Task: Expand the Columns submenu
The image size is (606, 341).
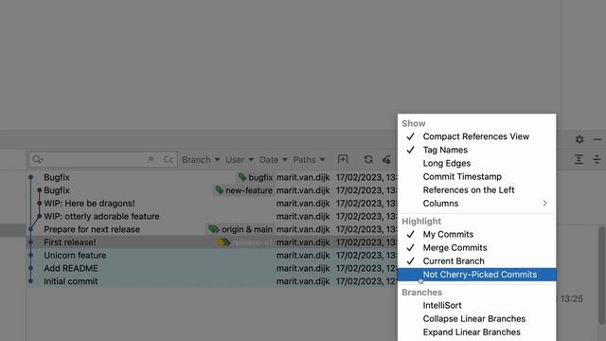Action: (476, 204)
